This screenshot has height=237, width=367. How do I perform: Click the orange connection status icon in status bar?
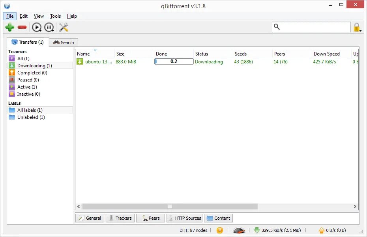(220, 230)
